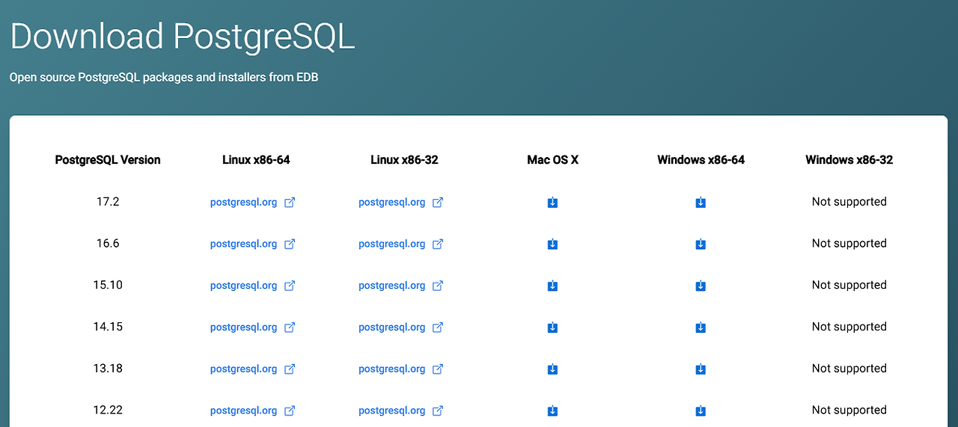Select the "Windows x86-64" column header
Image resolution: width=958 pixels, height=427 pixels.
pyautogui.click(x=701, y=160)
